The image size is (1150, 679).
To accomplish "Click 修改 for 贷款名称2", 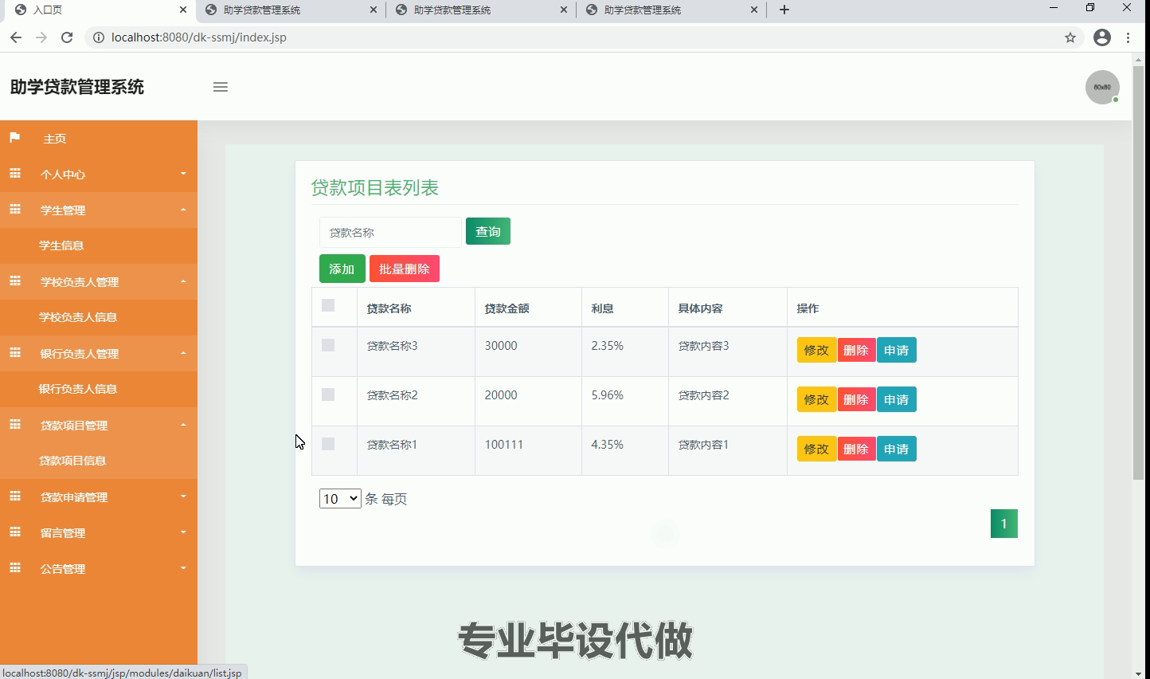I will [x=816, y=399].
